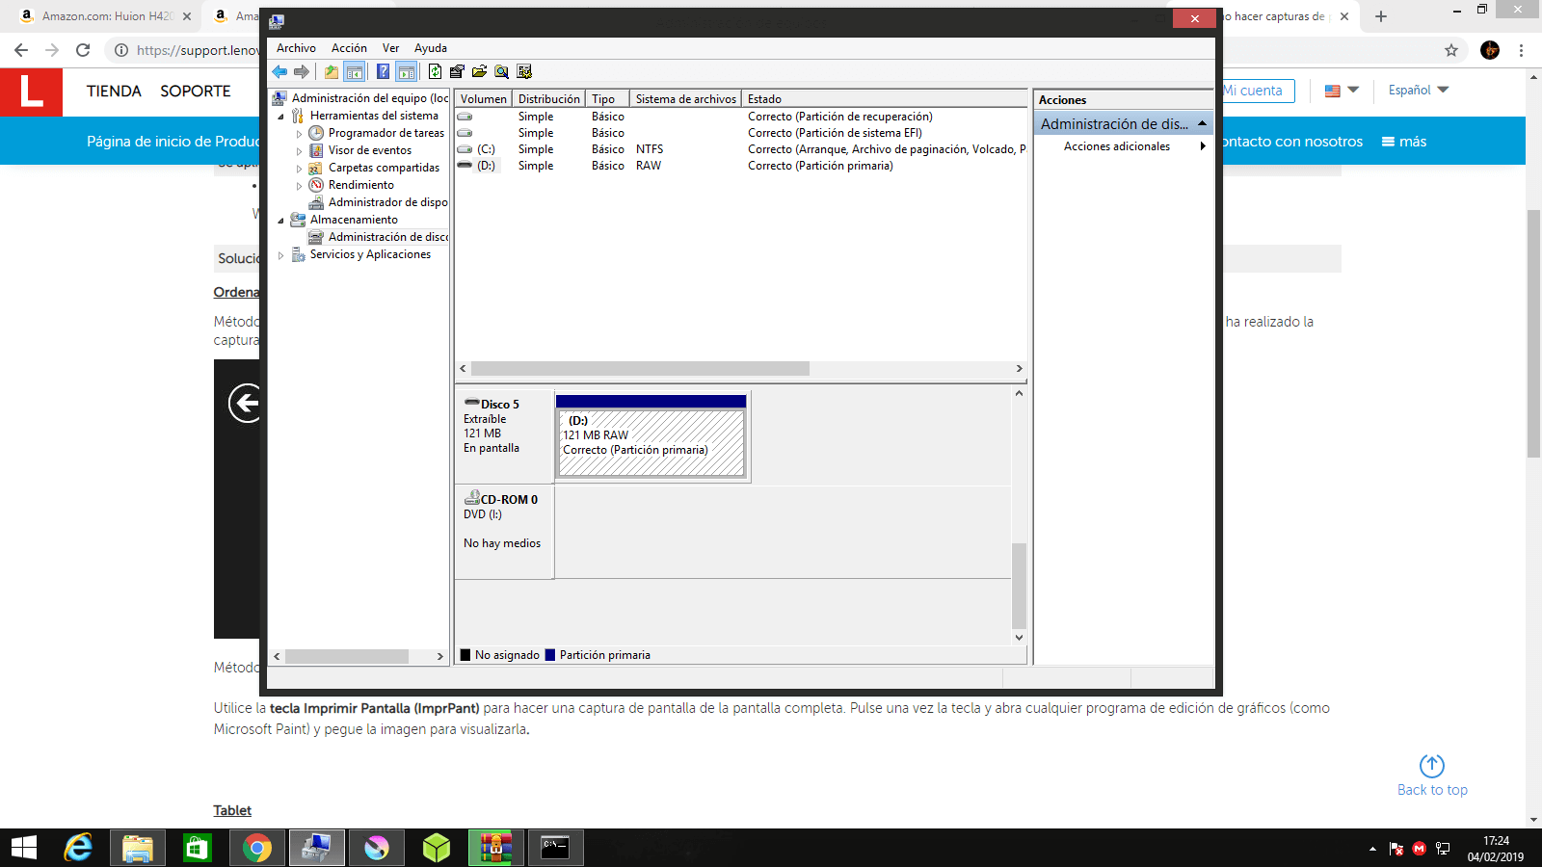Screen dimensions: 1542x867
Task: Click the green Refresh icon in toolbar
Action: pos(435,71)
